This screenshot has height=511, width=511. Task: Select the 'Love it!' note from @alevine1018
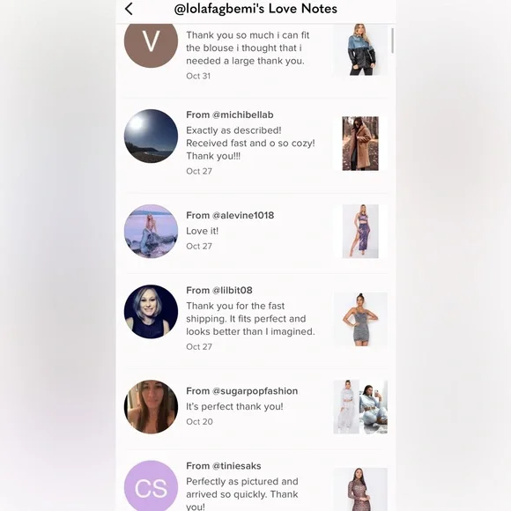pos(202,231)
